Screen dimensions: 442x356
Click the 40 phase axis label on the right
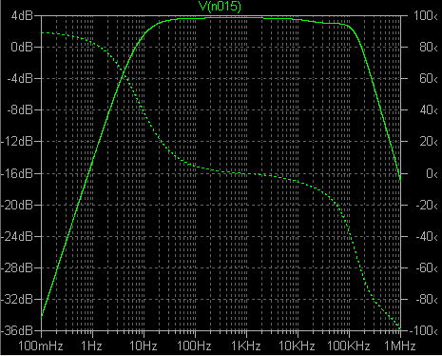coord(429,110)
